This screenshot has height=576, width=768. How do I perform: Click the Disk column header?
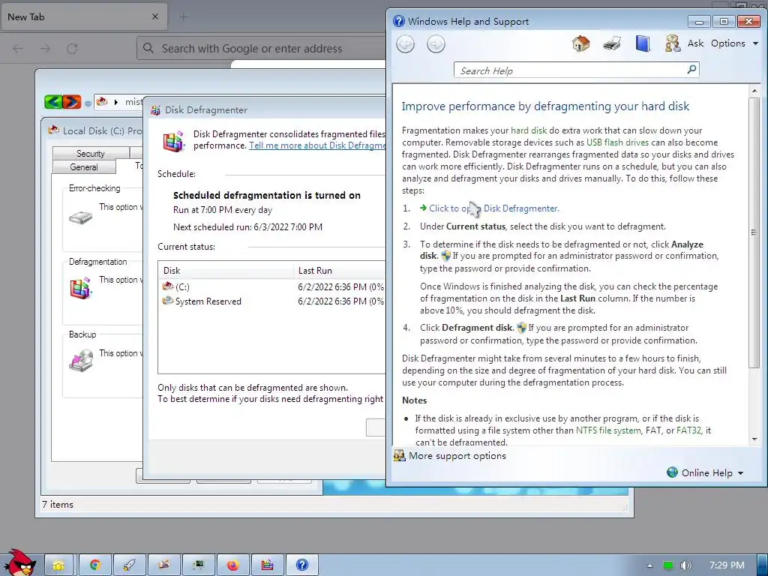coord(226,270)
